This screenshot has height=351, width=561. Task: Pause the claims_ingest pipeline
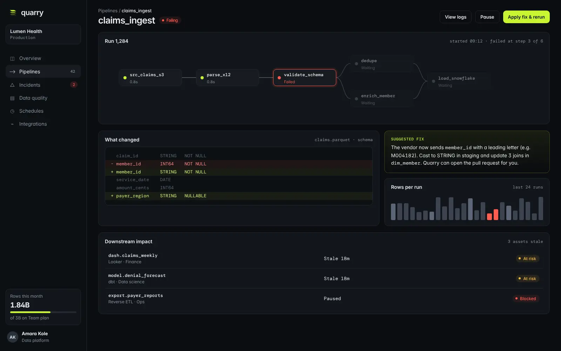pos(487,17)
